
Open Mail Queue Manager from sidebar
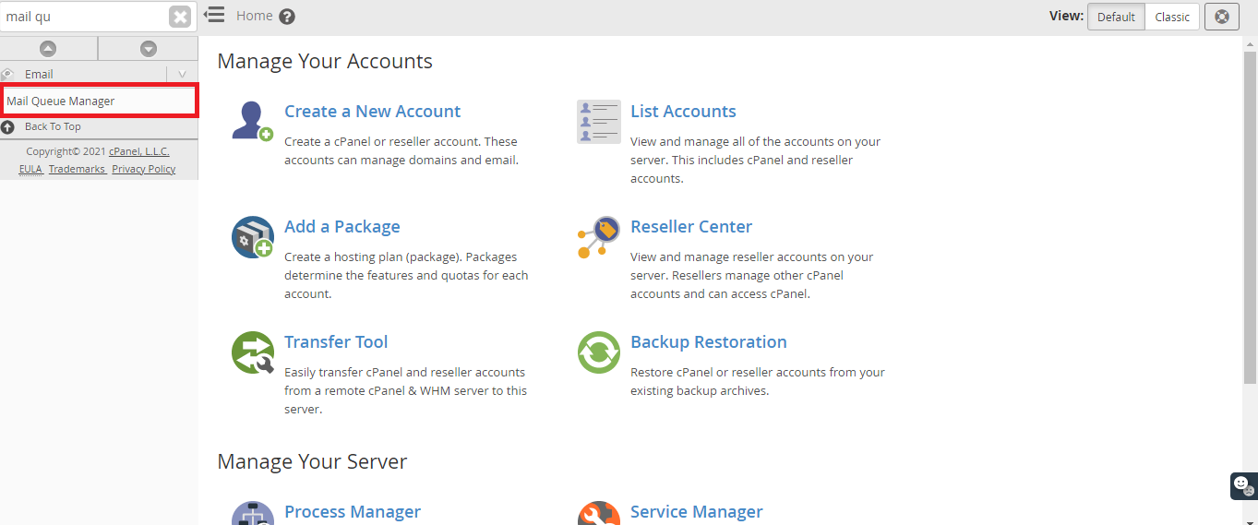(x=61, y=101)
